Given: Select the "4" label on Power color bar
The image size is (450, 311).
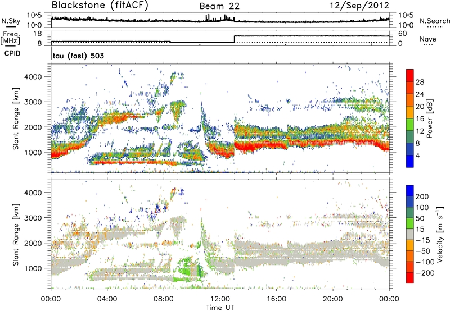Looking at the screenshot, I should pyautogui.click(x=417, y=155).
